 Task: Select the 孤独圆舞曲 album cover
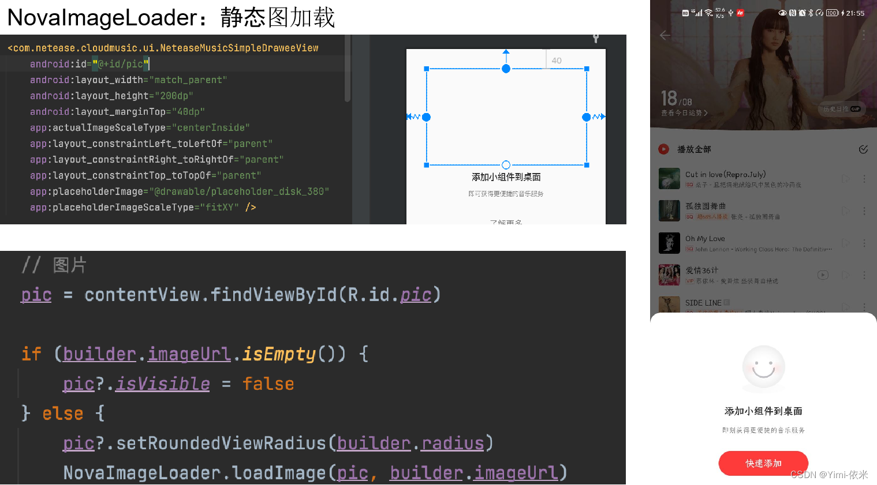point(669,210)
